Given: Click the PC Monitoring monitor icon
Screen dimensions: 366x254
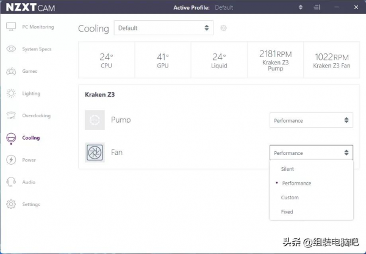Looking at the screenshot, I should 11,27.
